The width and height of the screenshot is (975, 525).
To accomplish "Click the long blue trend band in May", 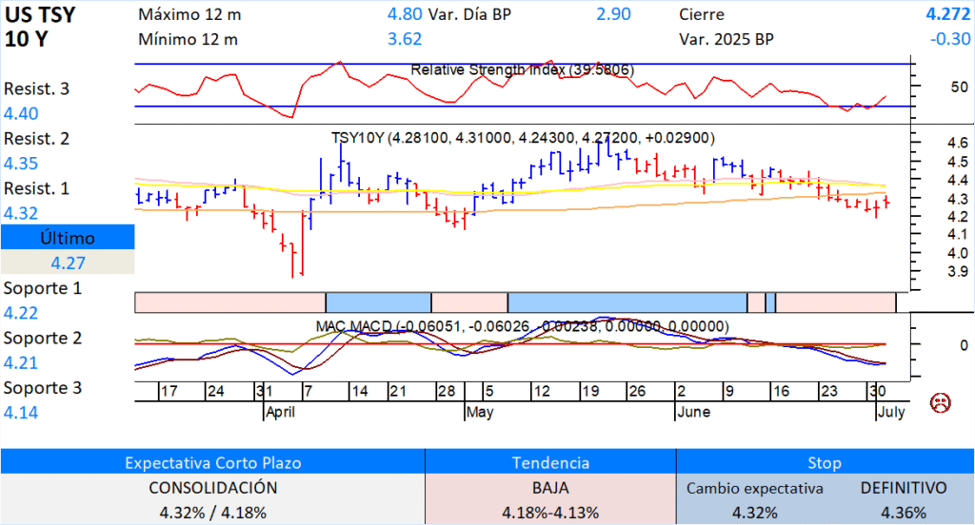I will pyautogui.click(x=627, y=302).
